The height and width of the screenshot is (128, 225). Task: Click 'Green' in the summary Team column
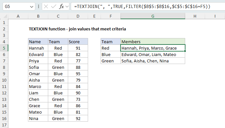point(111,61)
